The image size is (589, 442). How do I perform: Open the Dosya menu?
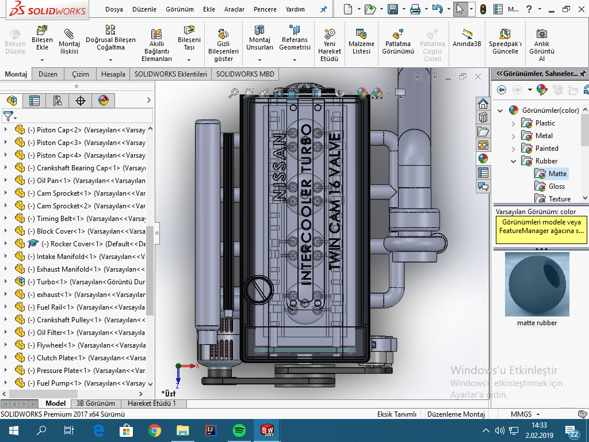point(114,9)
